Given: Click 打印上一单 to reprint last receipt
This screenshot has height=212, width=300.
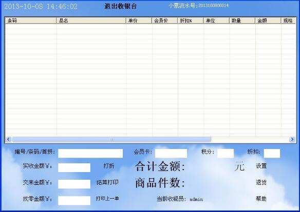Looking at the screenshot, I should pos(107,199).
